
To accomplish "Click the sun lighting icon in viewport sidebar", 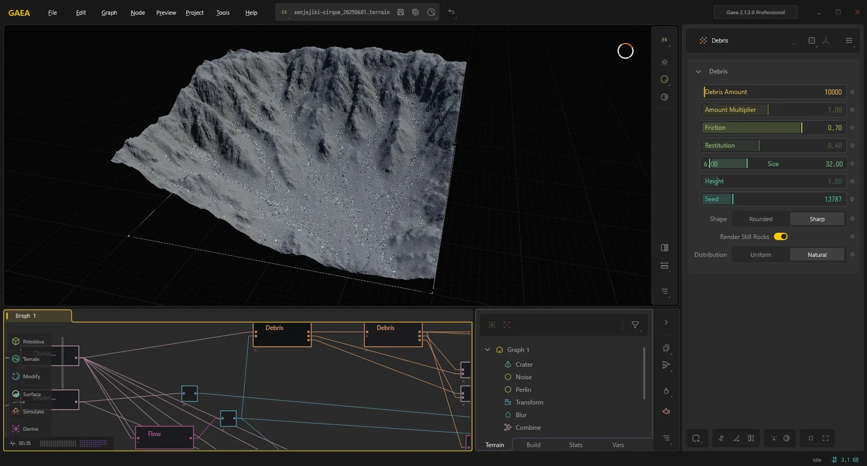I will pyautogui.click(x=664, y=62).
